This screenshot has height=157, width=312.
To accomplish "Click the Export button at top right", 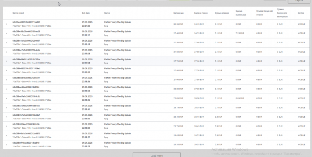I will pos(299,1).
